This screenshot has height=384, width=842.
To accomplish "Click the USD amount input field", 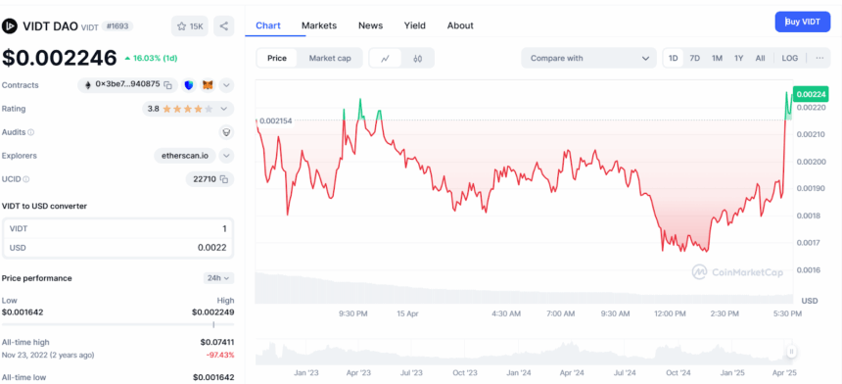I will point(118,248).
